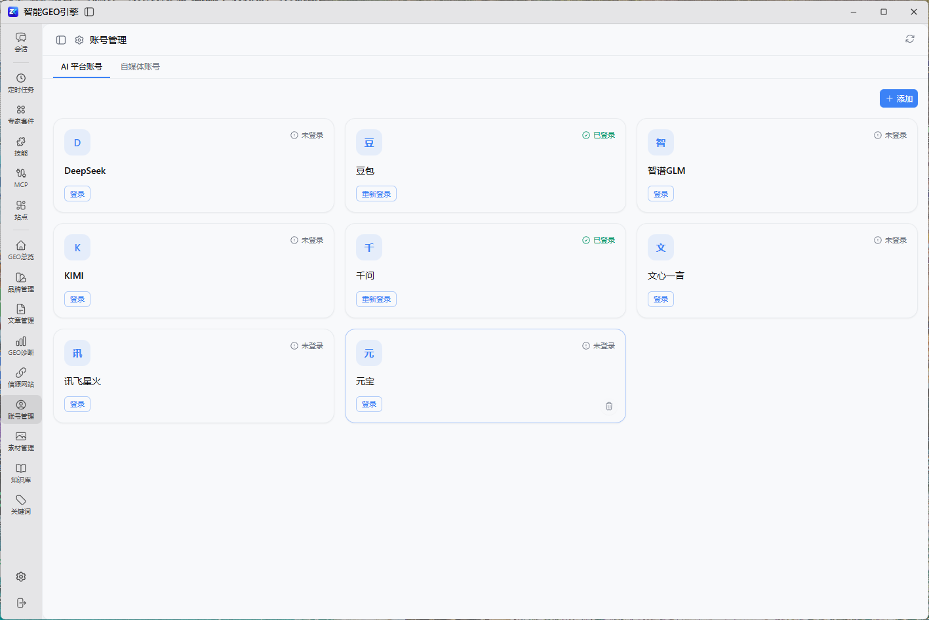This screenshot has width=929, height=620.
Task: Go to 信源网站 source sites
Action: [x=21, y=377]
